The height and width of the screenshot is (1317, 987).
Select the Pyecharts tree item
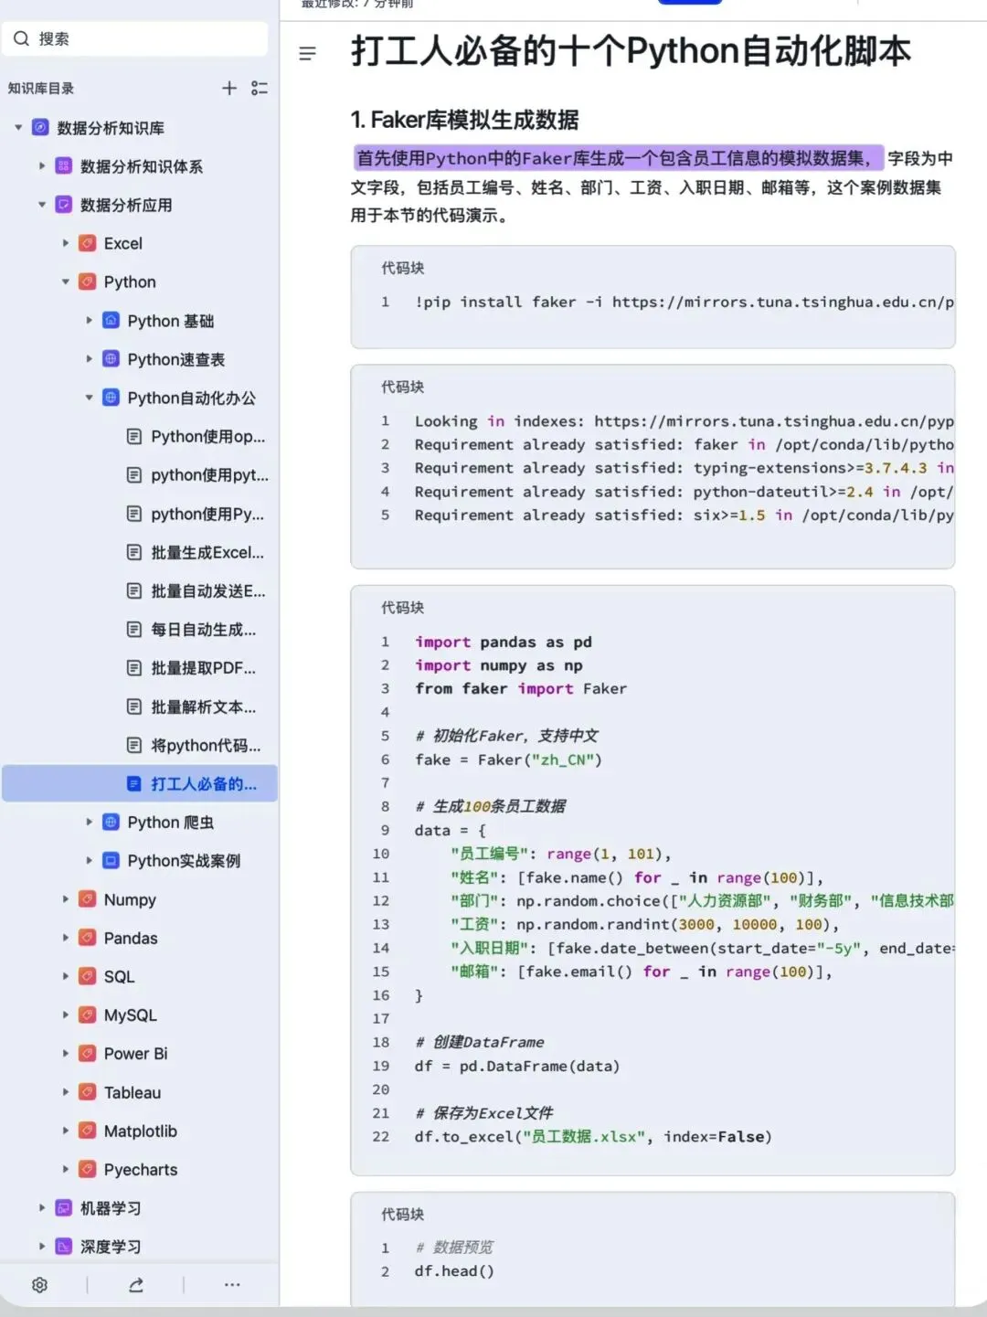(141, 1169)
